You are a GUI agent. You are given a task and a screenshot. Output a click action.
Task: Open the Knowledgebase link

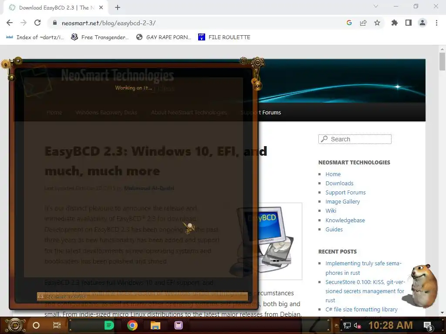pos(345,220)
